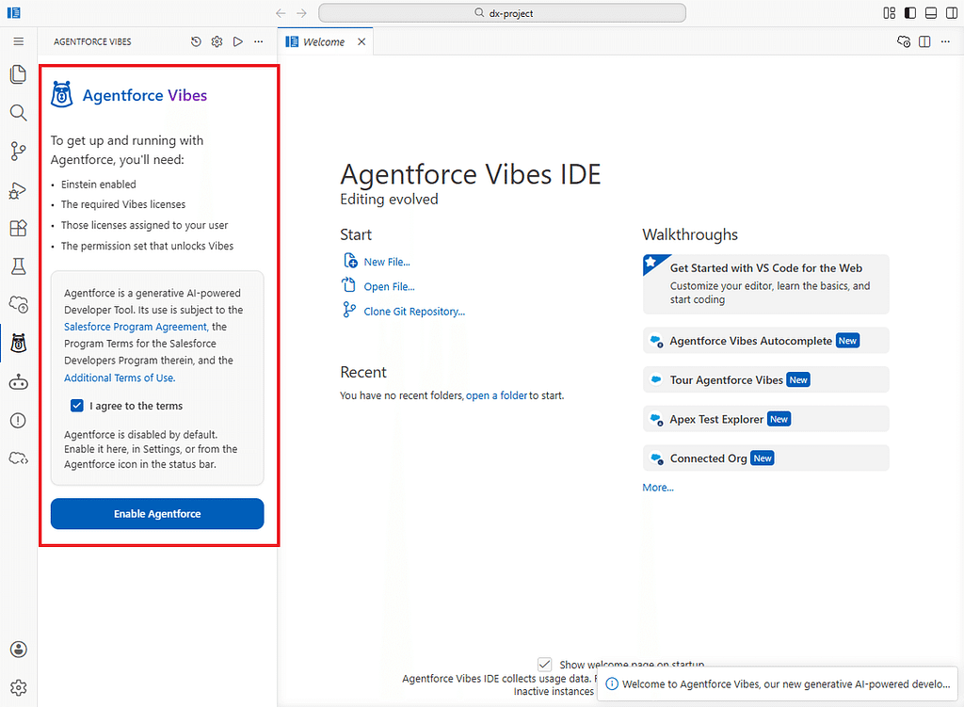Click the history icon in Agentforce Vibes panel header
This screenshot has height=707, width=964.
pos(196,41)
